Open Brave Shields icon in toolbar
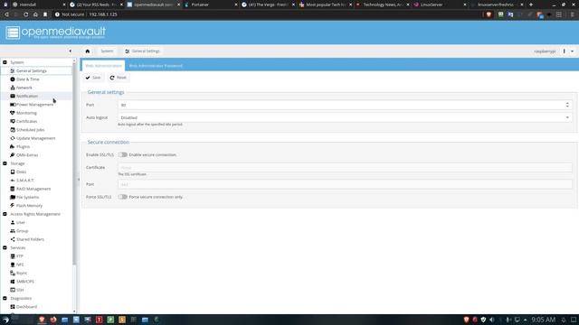 pos(489,14)
